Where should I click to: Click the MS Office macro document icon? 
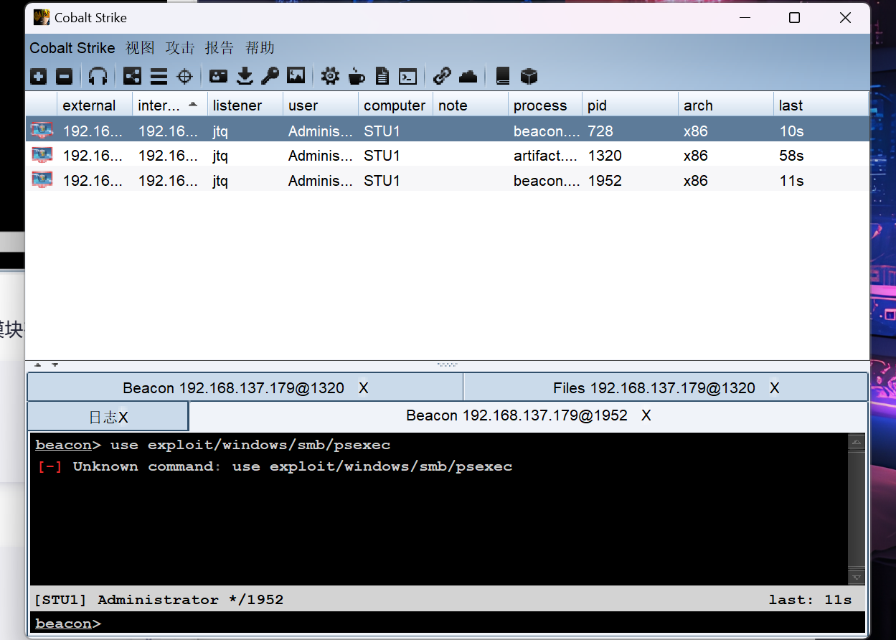382,76
